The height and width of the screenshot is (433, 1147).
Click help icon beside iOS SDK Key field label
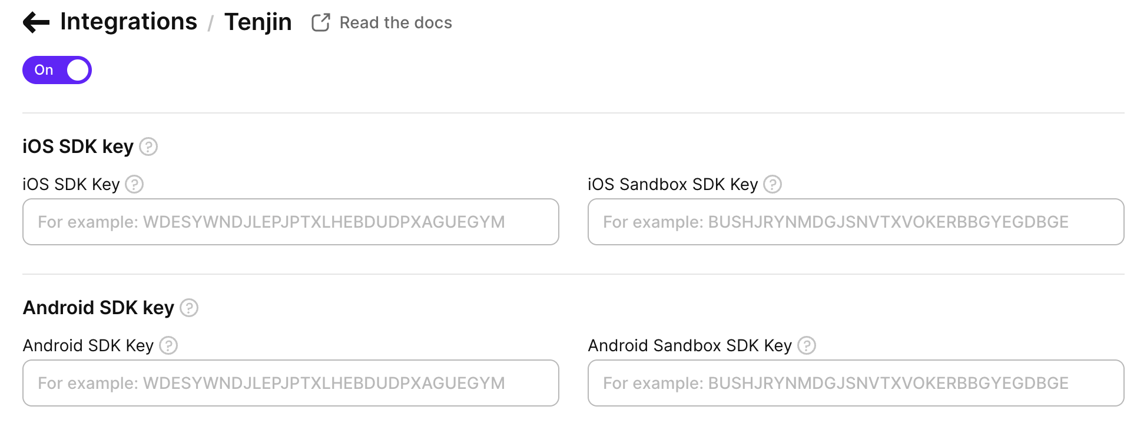(134, 185)
